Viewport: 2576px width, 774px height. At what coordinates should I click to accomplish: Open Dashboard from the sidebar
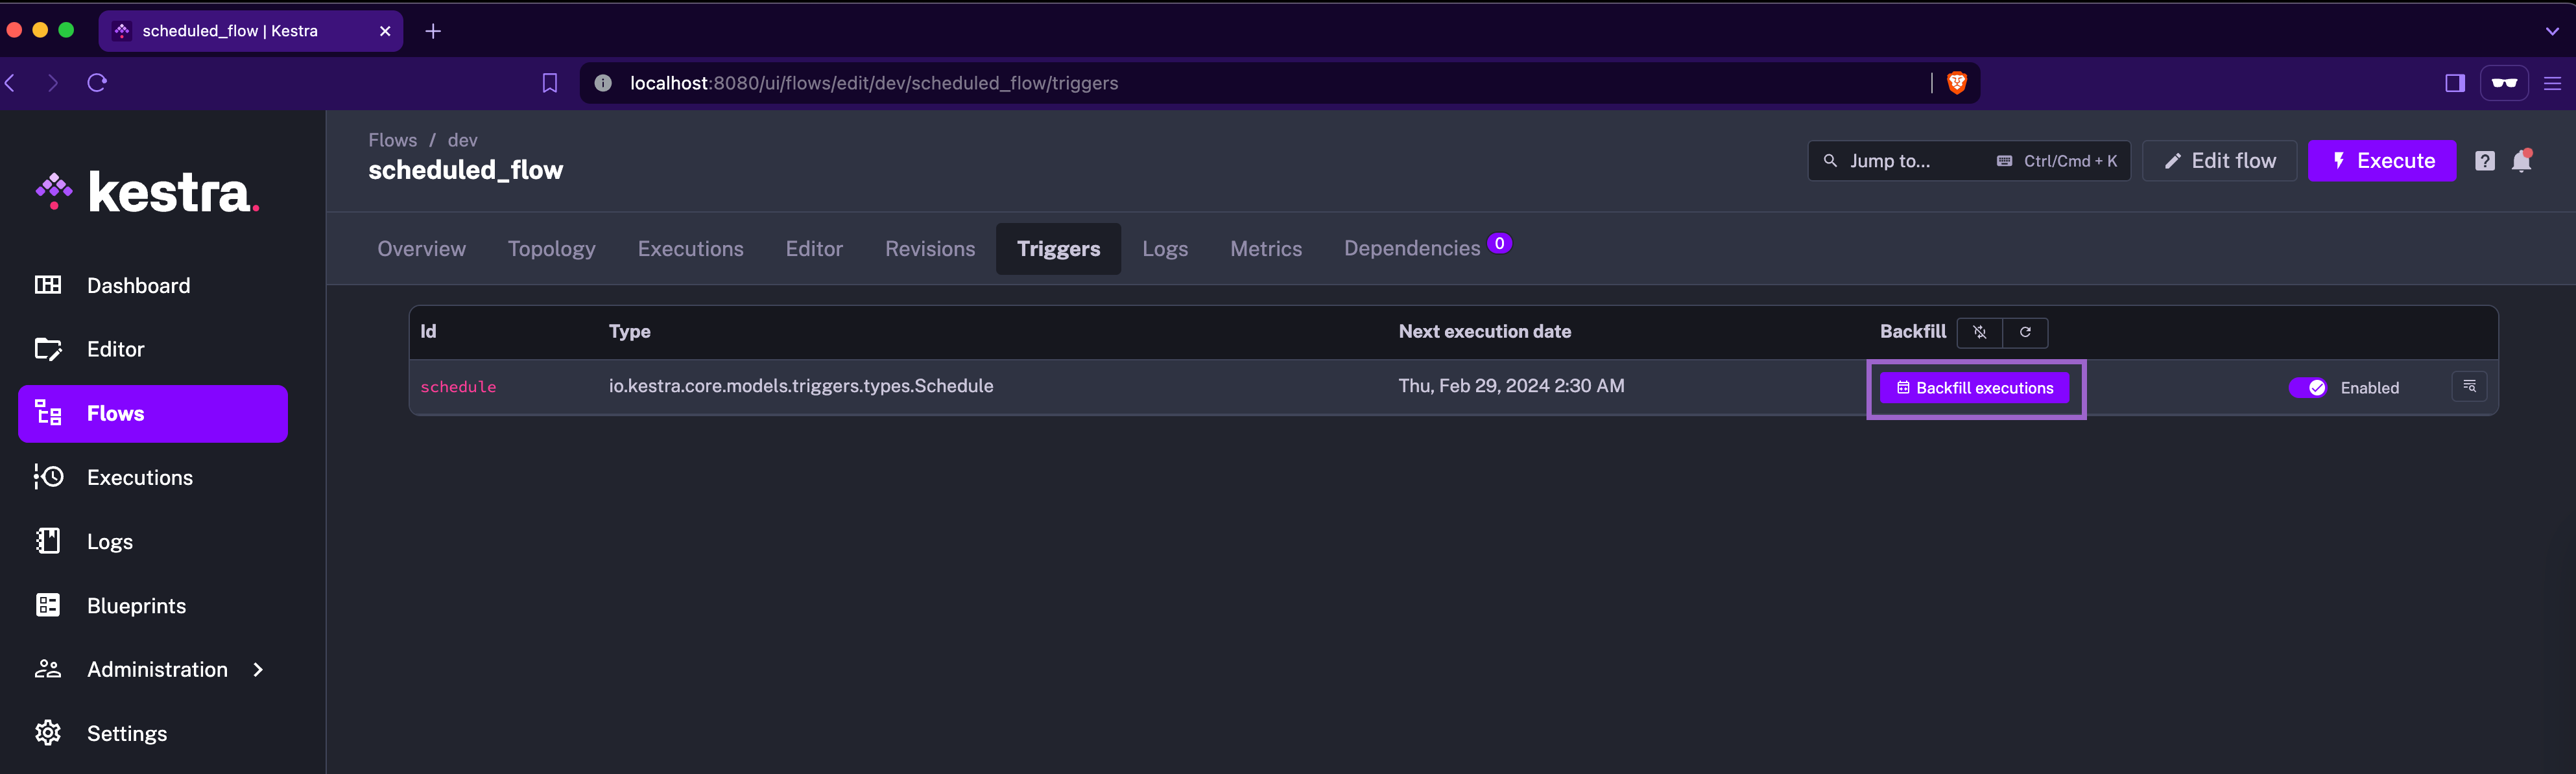coord(138,286)
